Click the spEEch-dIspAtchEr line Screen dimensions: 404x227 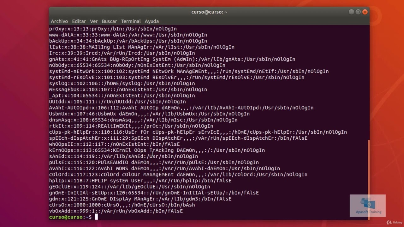[x=178, y=138]
